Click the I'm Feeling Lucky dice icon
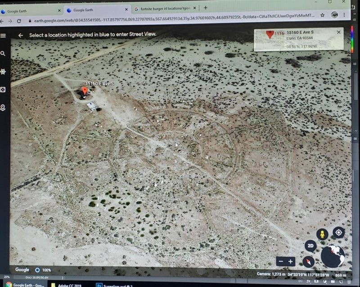 (3, 90)
